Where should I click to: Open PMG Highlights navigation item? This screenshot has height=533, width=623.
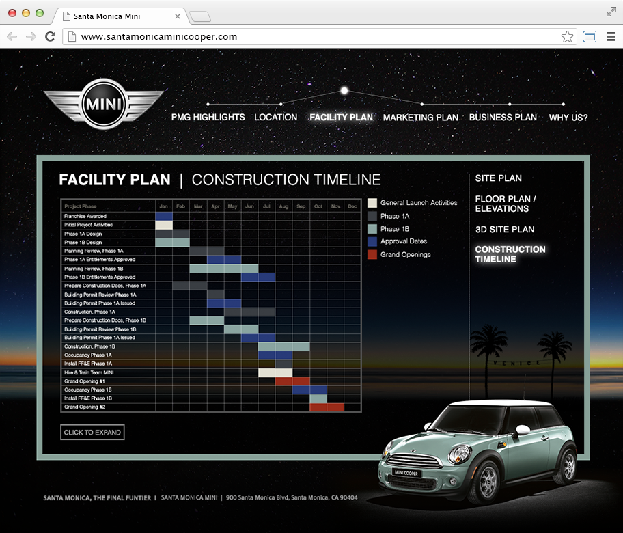208,118
